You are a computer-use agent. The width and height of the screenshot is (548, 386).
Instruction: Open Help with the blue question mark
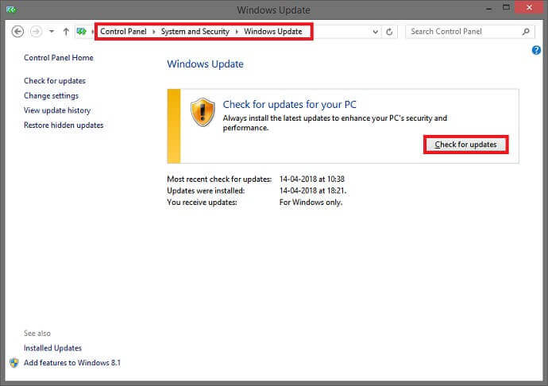click(x=536, y=50)
